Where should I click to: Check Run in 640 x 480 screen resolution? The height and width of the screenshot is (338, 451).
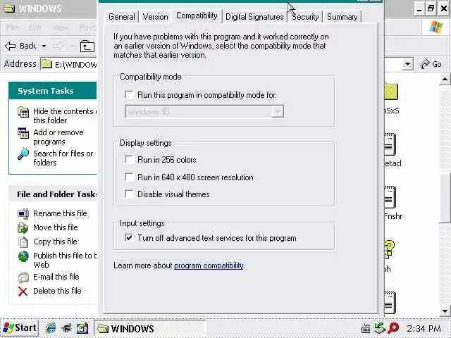(129, 177)
